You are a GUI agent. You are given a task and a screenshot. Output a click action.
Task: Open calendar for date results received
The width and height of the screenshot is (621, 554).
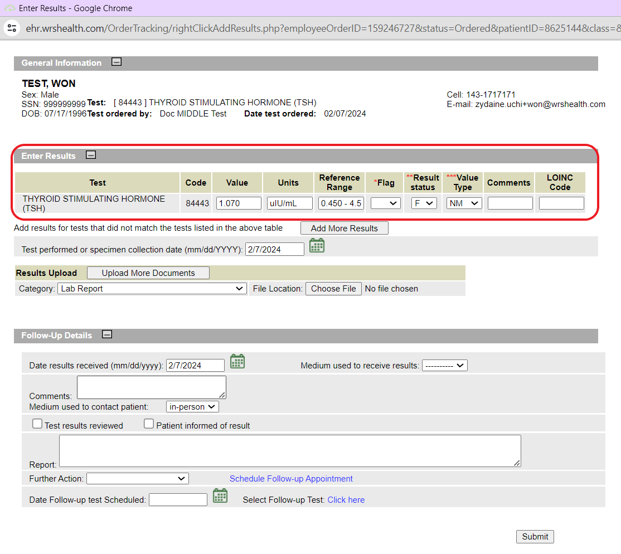(237, 362)
